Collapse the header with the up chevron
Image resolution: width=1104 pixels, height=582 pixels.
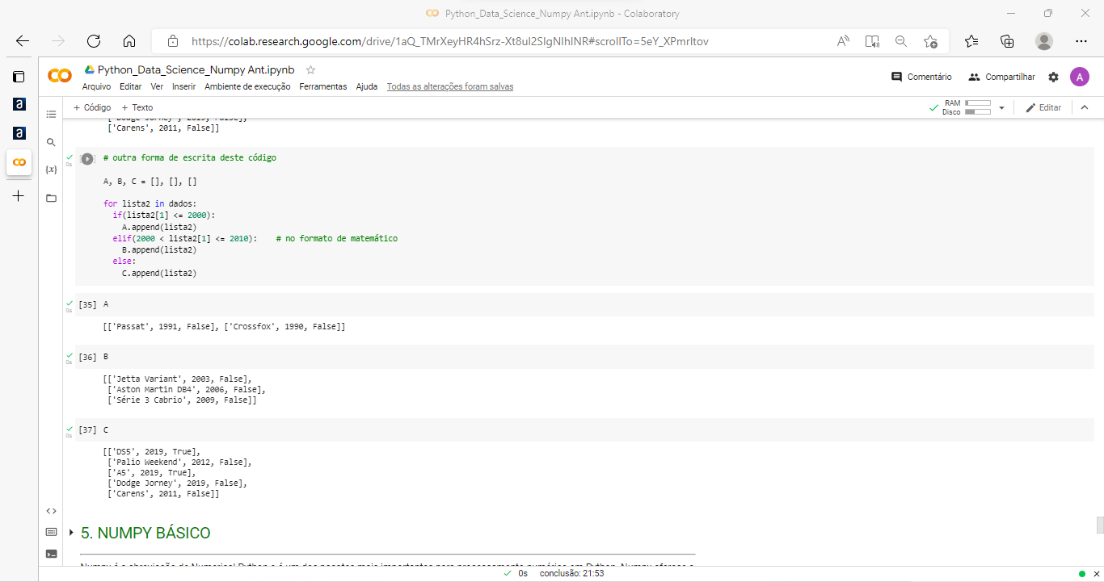point(1085,107)
